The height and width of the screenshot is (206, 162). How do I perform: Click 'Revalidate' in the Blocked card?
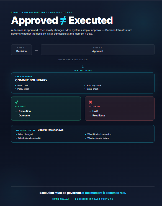pyautogui.click(x=99, y=116)
